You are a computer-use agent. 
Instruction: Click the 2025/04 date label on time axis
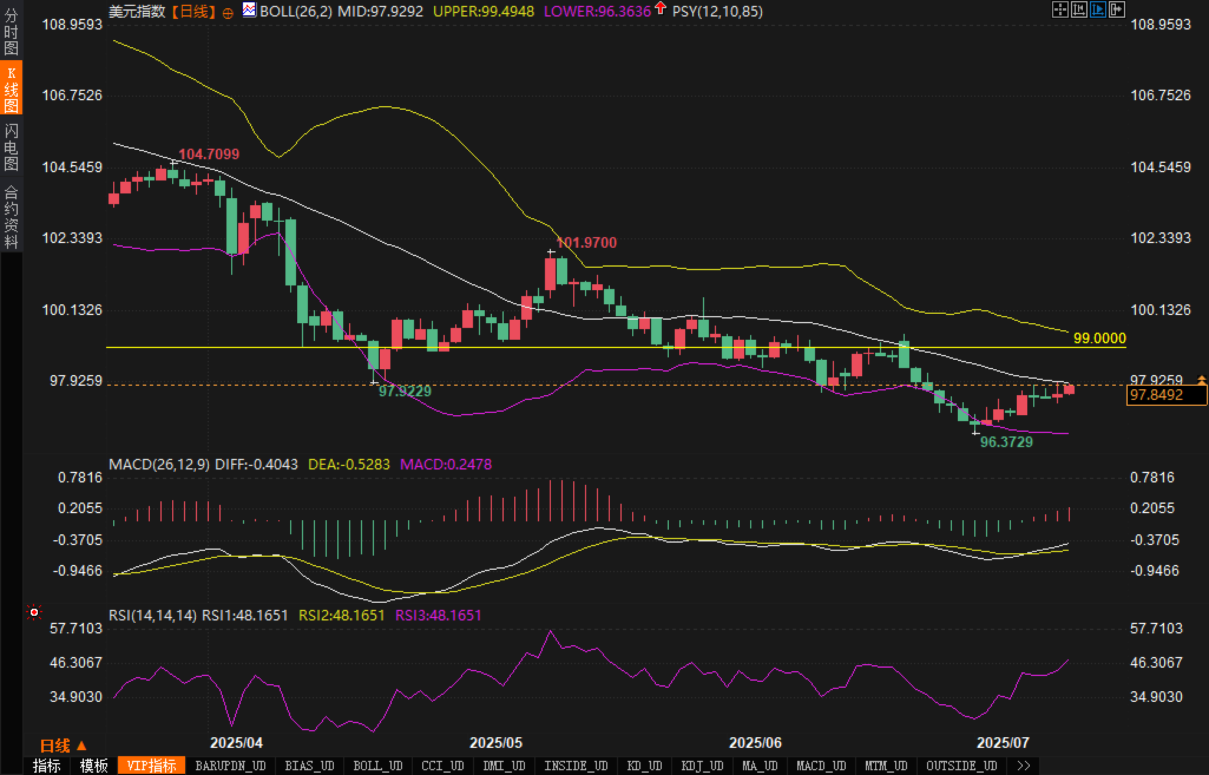click(236, 743)
